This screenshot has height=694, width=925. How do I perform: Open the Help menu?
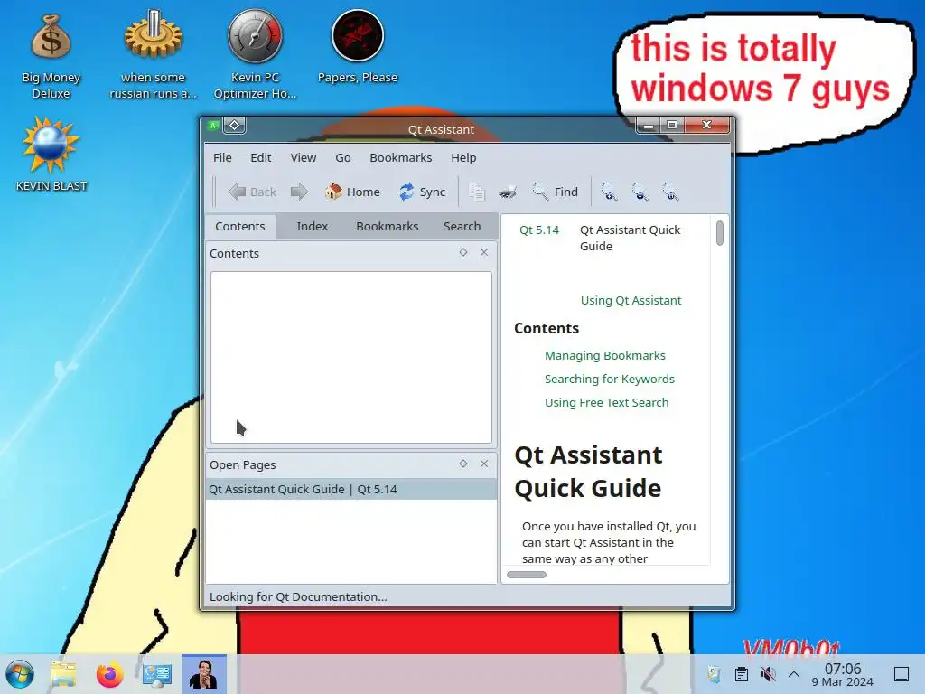463,157
